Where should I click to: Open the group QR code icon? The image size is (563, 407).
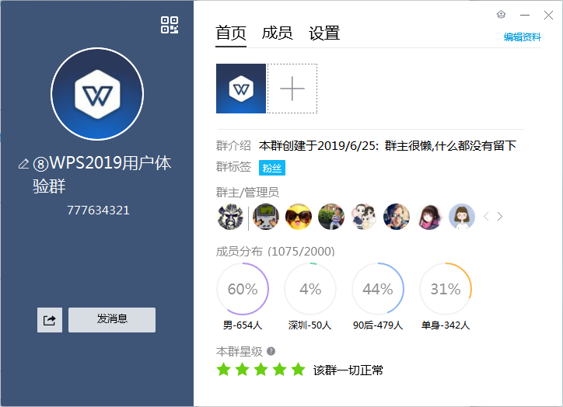click(169, 25)
